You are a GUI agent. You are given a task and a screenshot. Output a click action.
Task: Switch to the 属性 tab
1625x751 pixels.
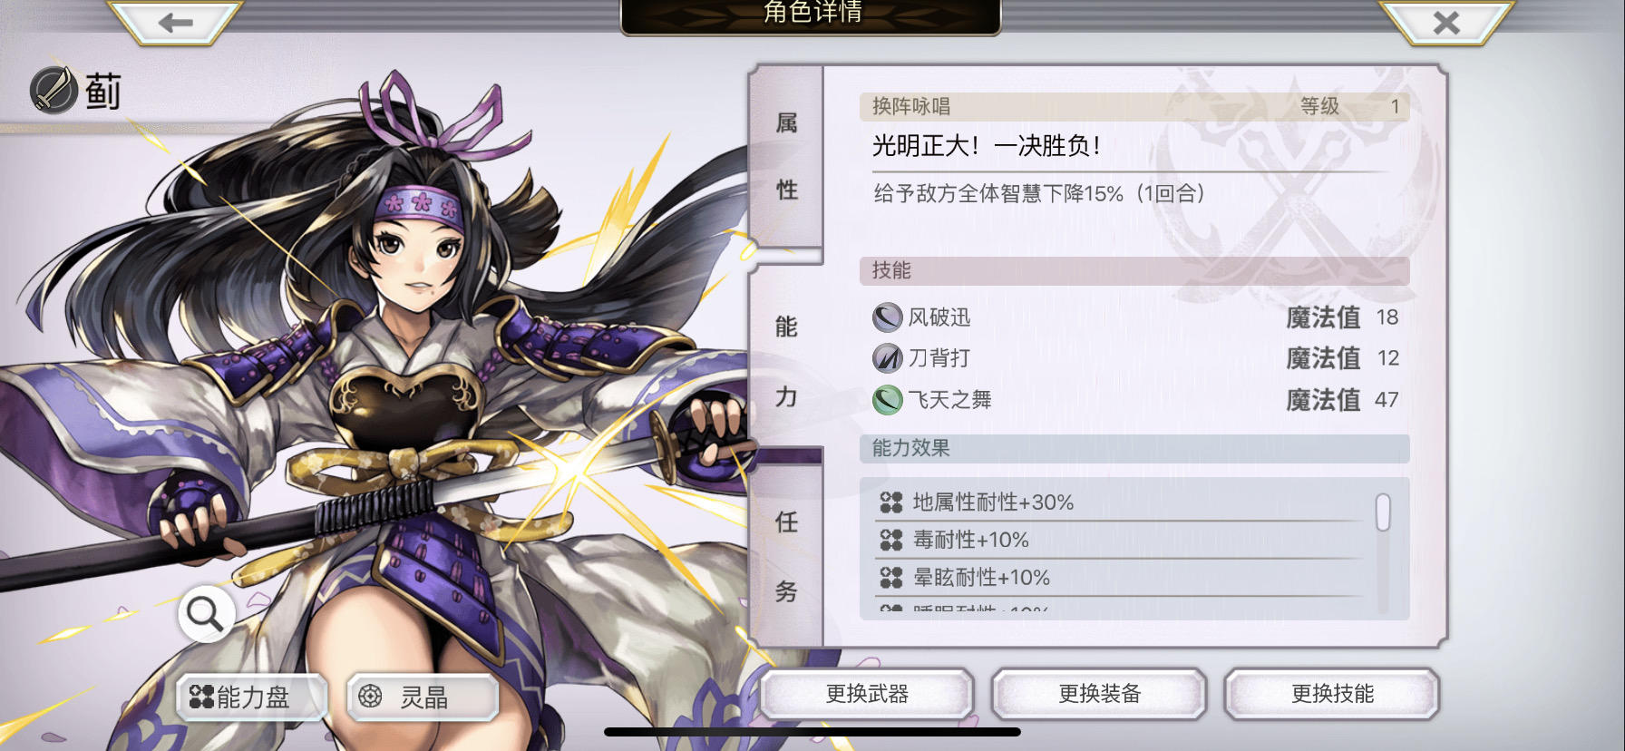pyautogui.click(x=786, y=156)
